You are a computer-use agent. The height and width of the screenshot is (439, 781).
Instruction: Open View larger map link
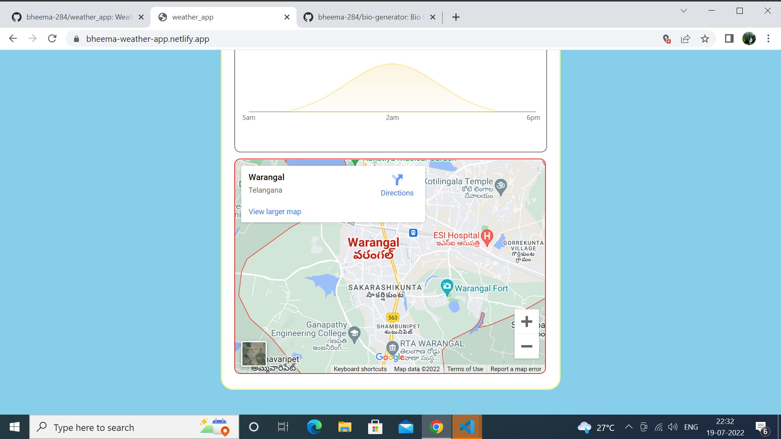[x=275, y=212]
